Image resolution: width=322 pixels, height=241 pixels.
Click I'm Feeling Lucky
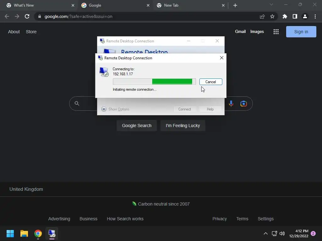click(x=183, y=126)
